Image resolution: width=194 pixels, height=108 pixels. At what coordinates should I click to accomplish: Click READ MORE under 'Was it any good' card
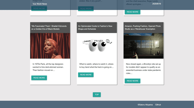pos(86,9)
